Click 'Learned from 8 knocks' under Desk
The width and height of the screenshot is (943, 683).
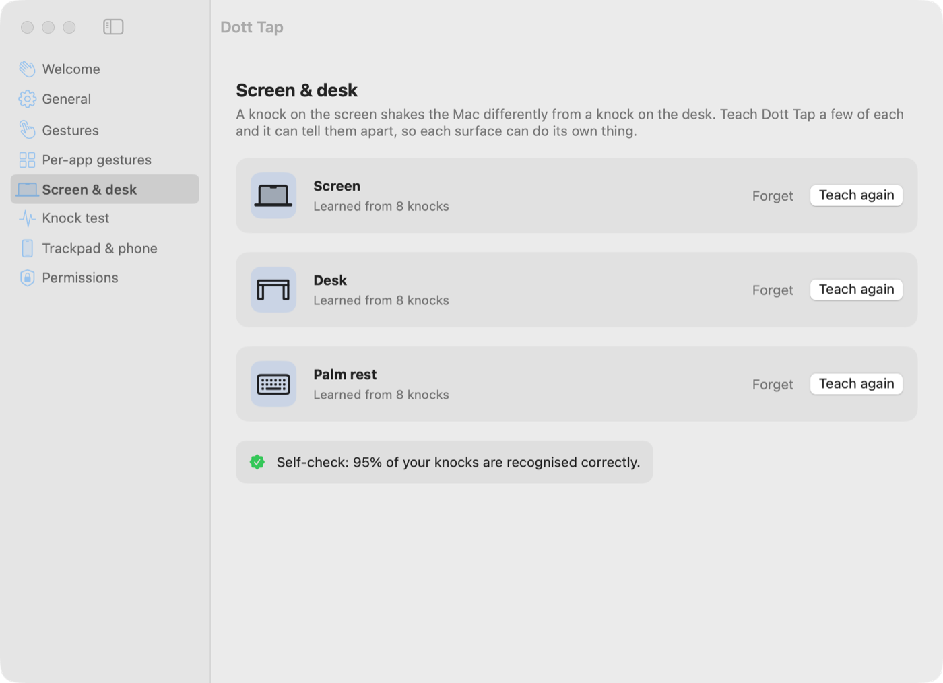coord(381,300)
